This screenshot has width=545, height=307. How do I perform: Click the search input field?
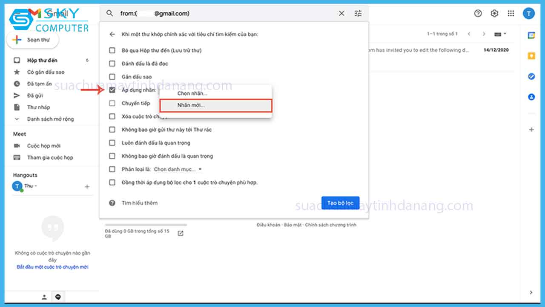(x=226, y=14)
